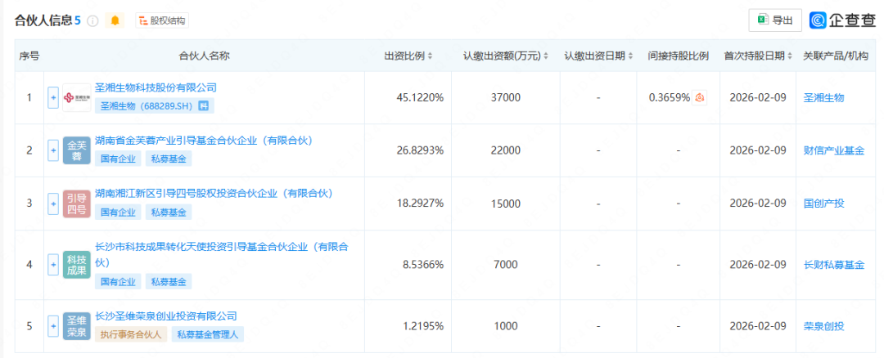Click the 引导四号 avatar icon
The image size is (884, 358).
pos(77,204)
